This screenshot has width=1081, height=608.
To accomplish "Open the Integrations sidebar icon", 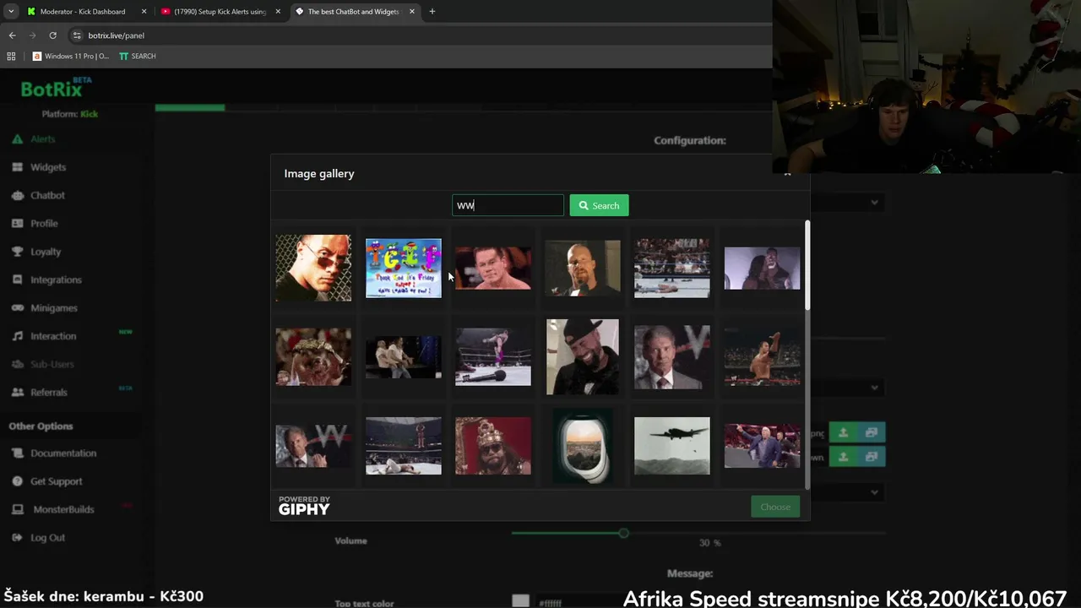I will 17,280.
